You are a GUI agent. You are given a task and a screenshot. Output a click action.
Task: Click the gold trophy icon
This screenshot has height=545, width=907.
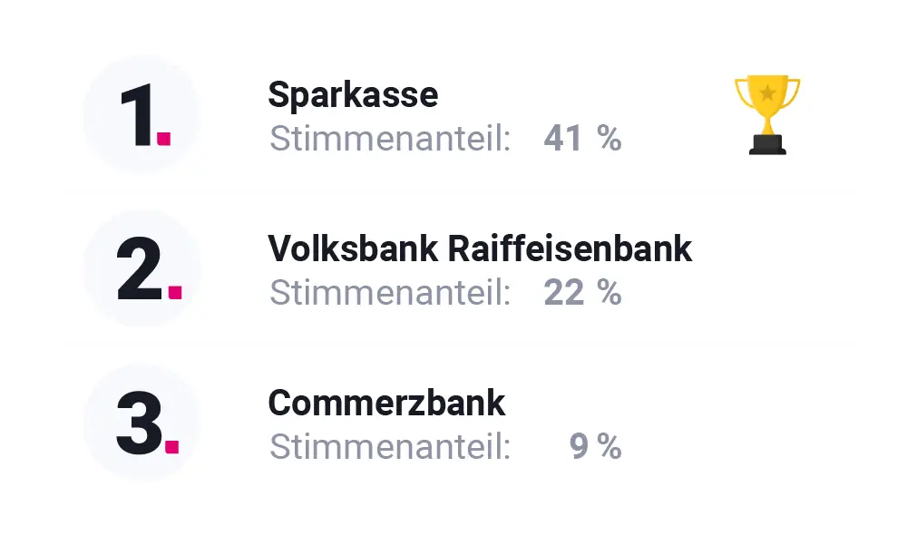[767, 114]
